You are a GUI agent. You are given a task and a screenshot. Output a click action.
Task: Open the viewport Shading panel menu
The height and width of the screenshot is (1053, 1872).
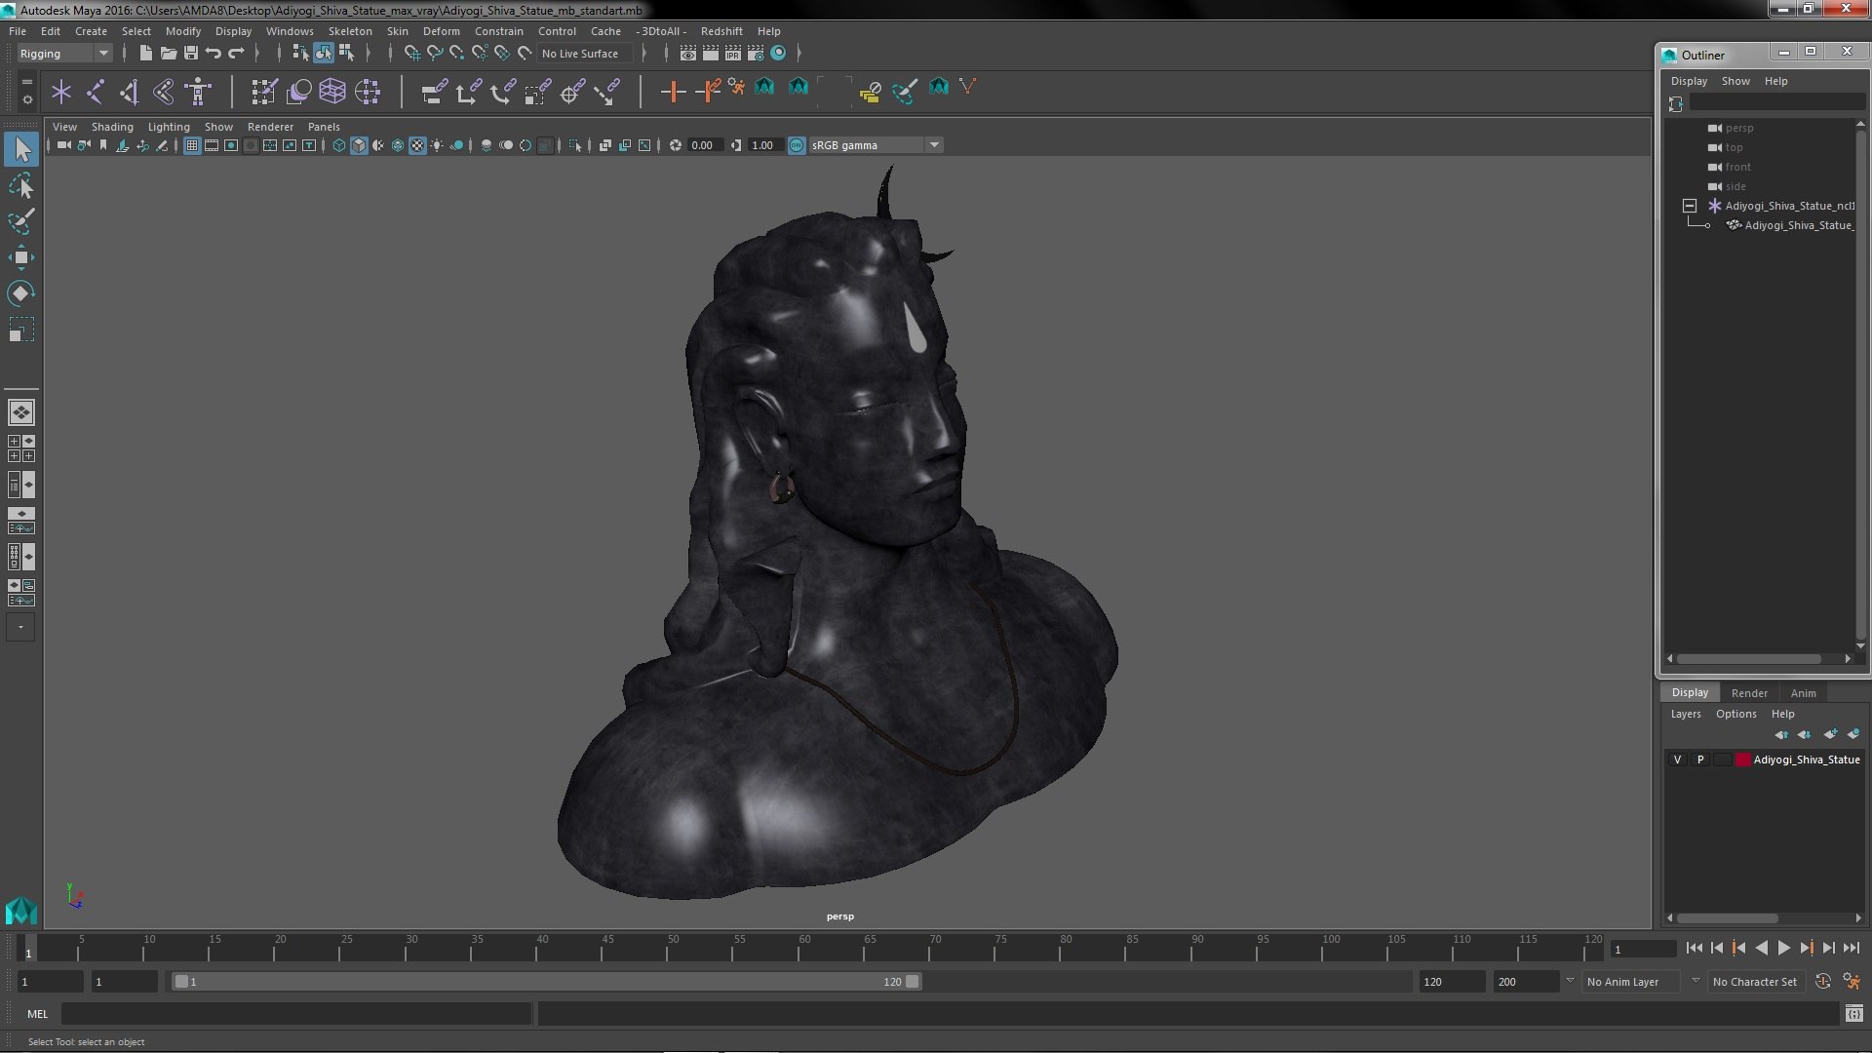(x=112, y=127)
